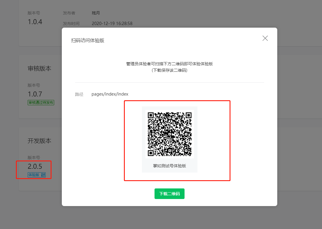Click version number 1.0.4

coord(35,22)
